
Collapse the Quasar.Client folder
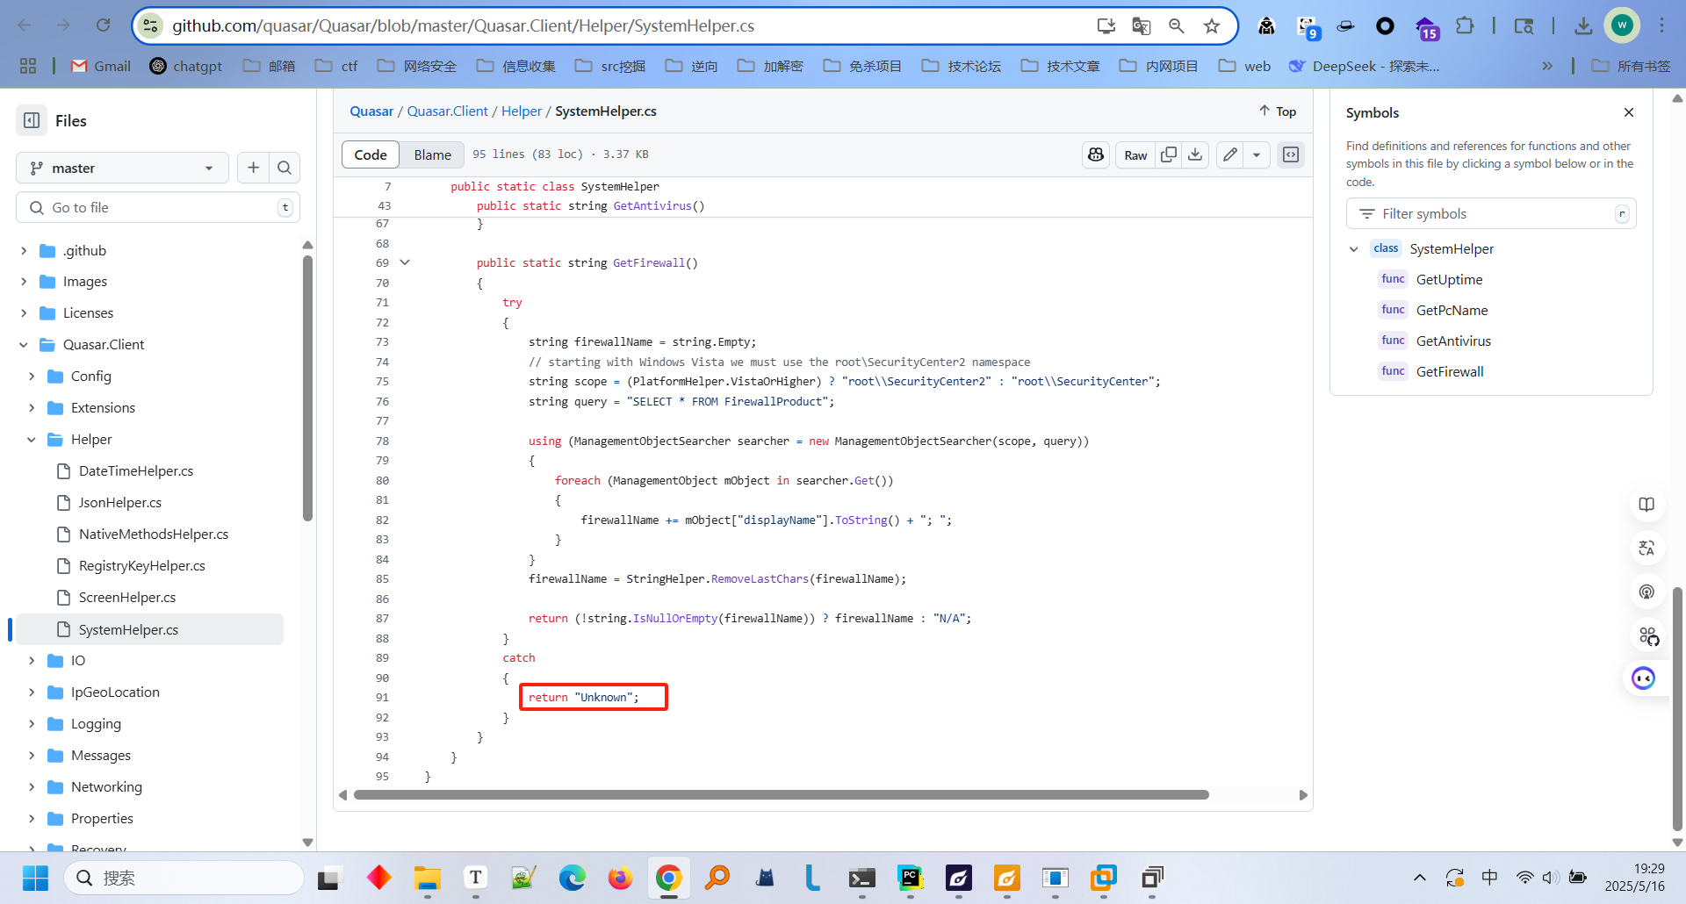[24, 345]
